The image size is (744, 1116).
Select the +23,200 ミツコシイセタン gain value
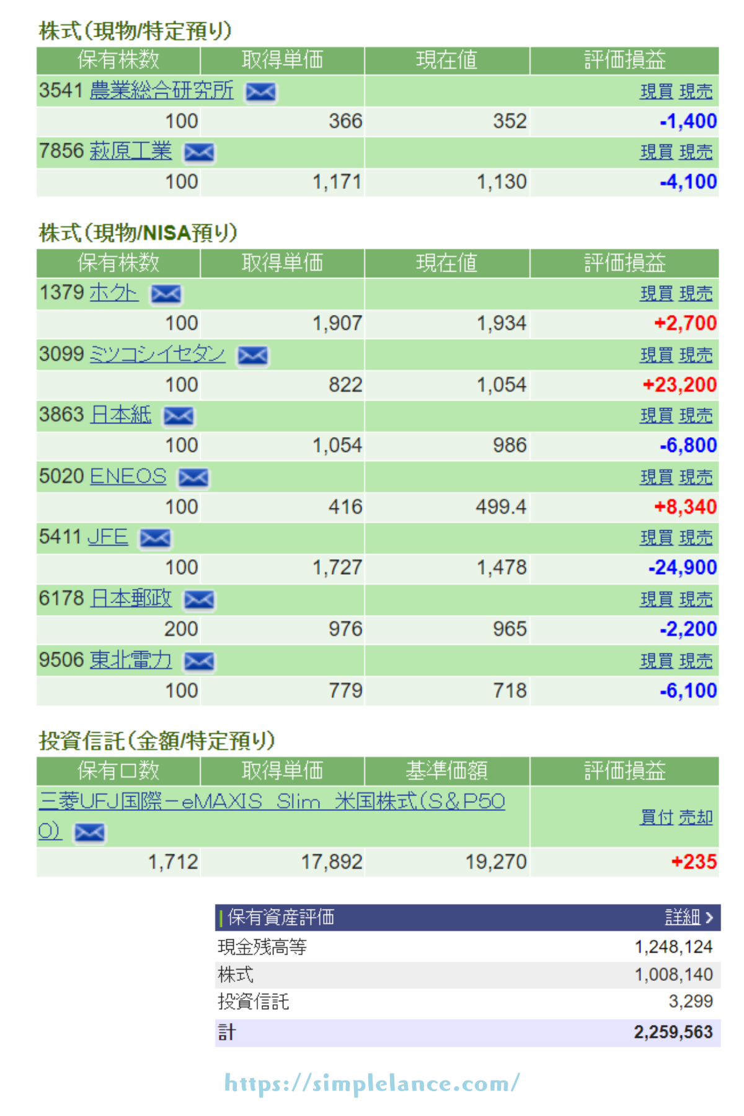click(x=680, y=385)
